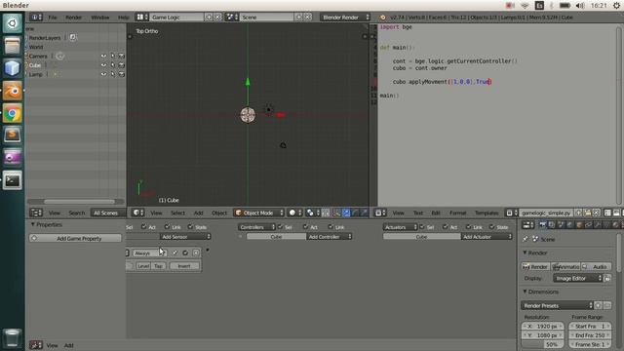
Task: Hide Cube with its eye icon
Action: coord(103,65)
